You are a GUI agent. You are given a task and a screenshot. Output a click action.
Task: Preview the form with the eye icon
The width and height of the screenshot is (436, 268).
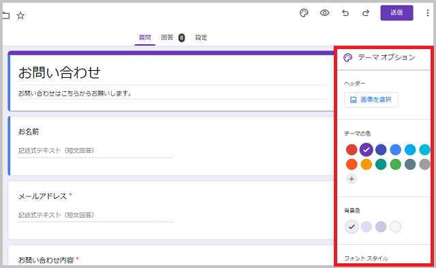point(324,13)
